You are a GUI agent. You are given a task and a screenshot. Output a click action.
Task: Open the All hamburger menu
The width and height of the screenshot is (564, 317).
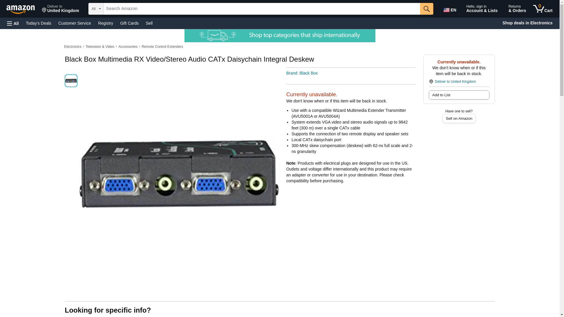coord(13,23)
